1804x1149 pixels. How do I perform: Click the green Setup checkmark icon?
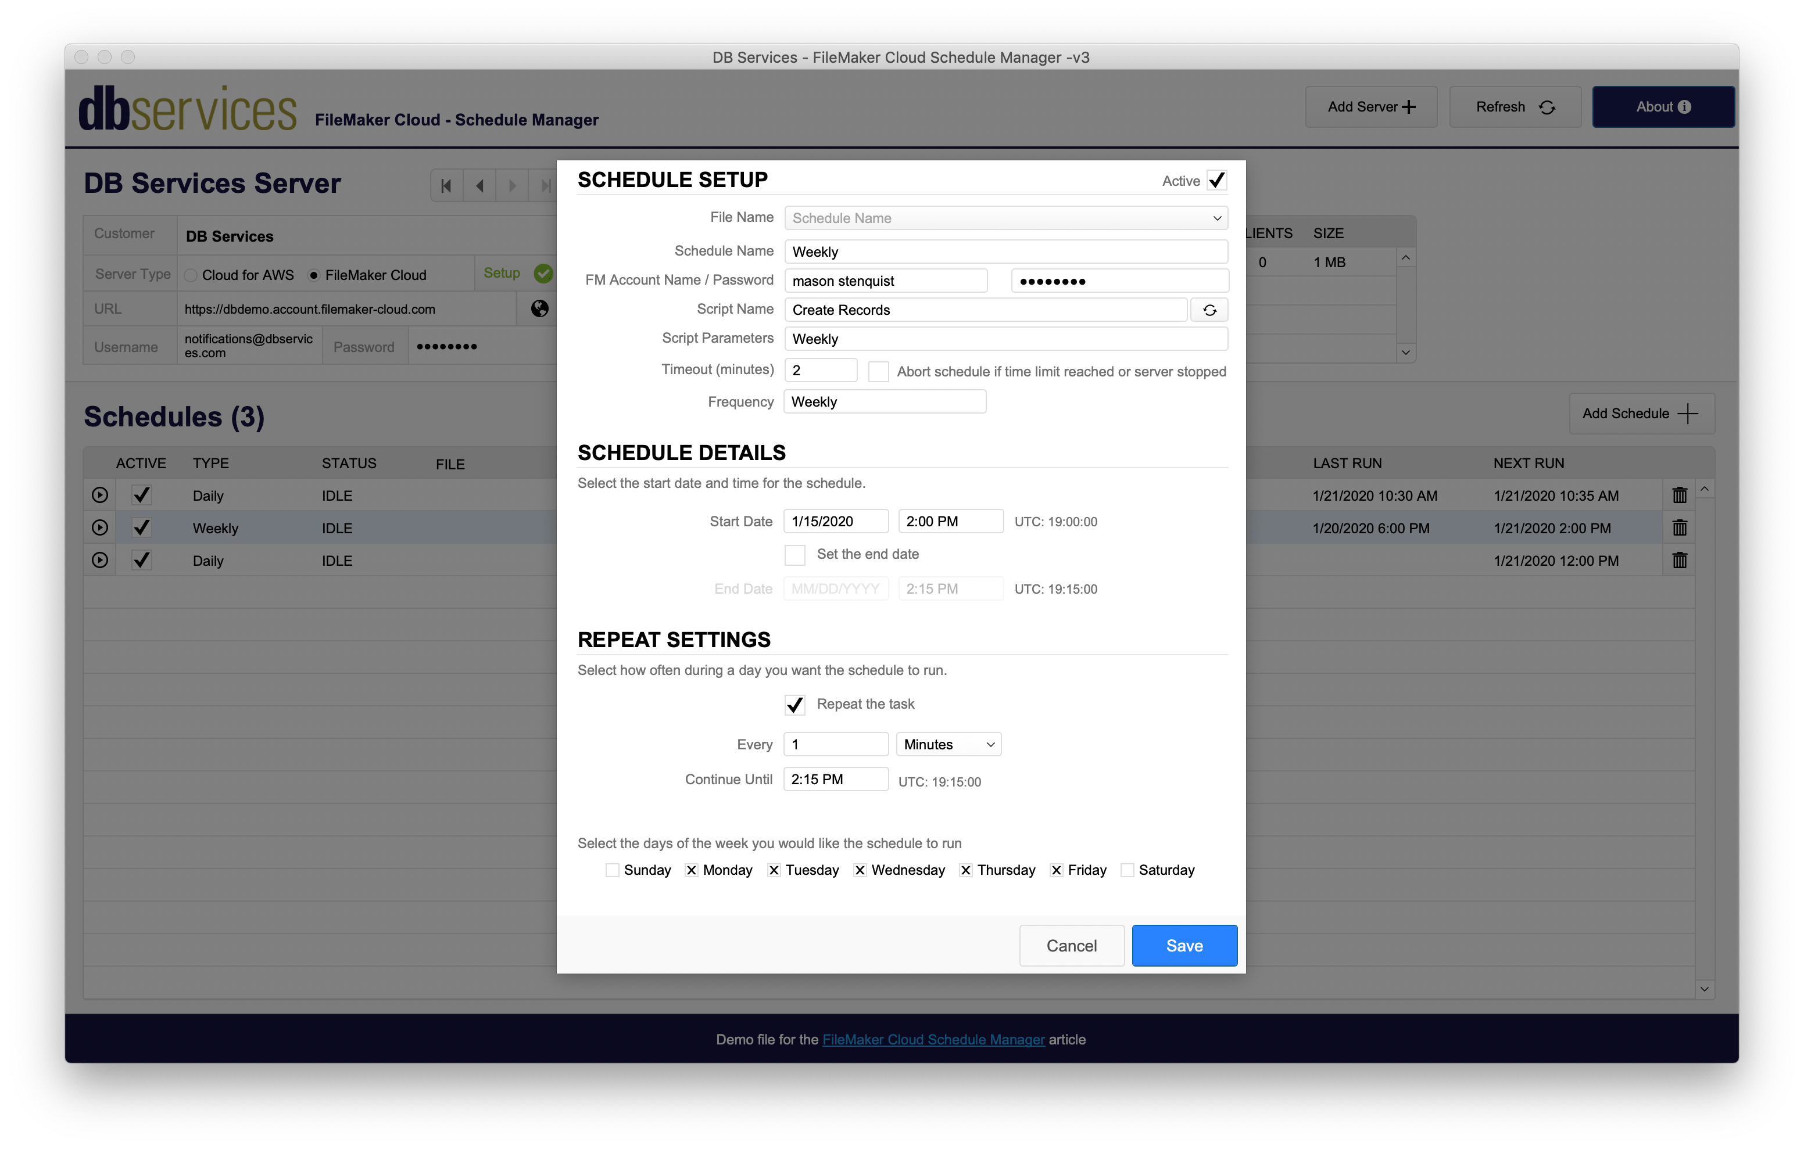tap(543, 274)
